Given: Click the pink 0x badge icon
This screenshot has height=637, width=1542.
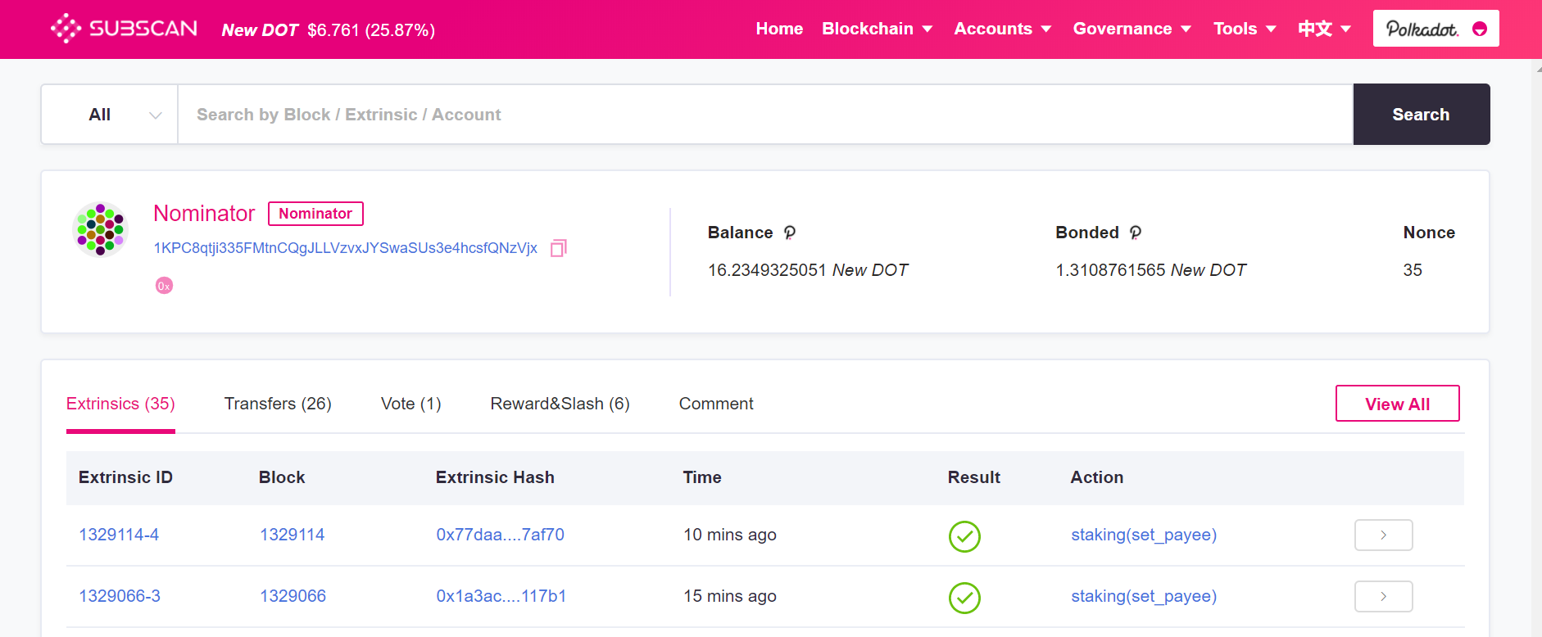Looking at the screenshot, I should [x=164, y=286].
